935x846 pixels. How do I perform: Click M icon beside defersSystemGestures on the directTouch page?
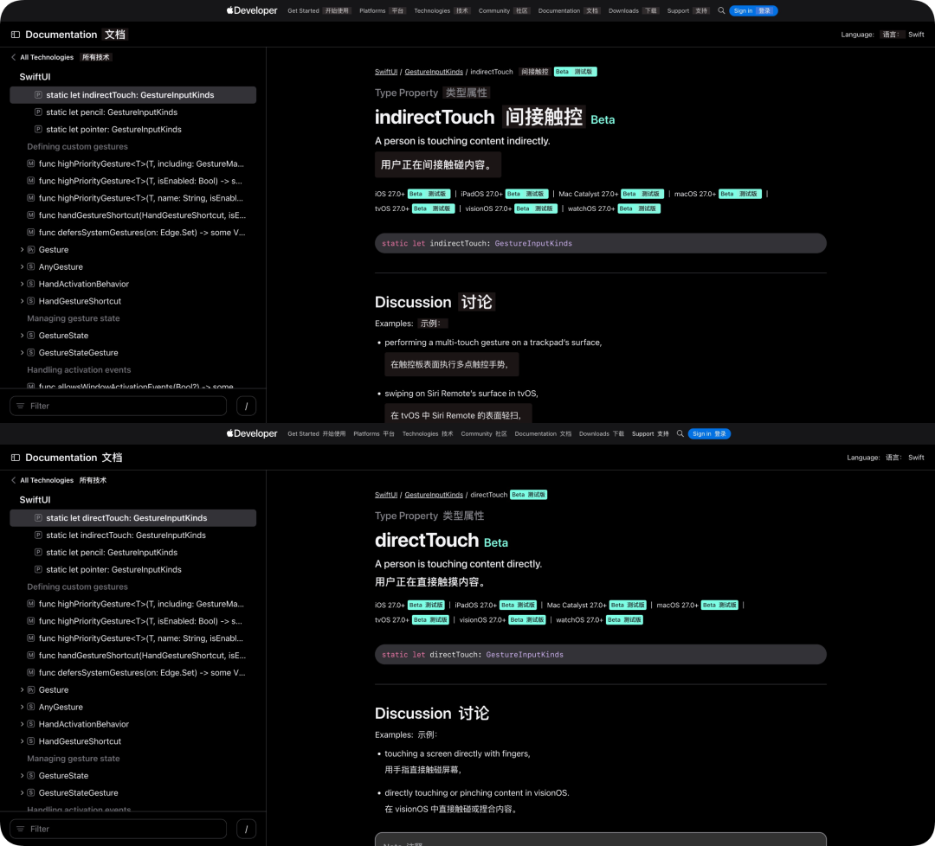[x=31, y=673]
